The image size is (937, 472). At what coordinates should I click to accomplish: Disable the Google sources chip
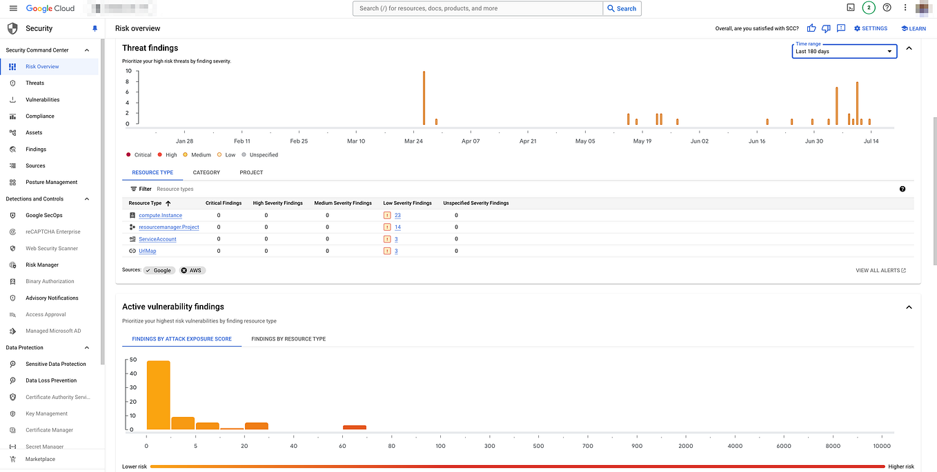tap(159, 270)
